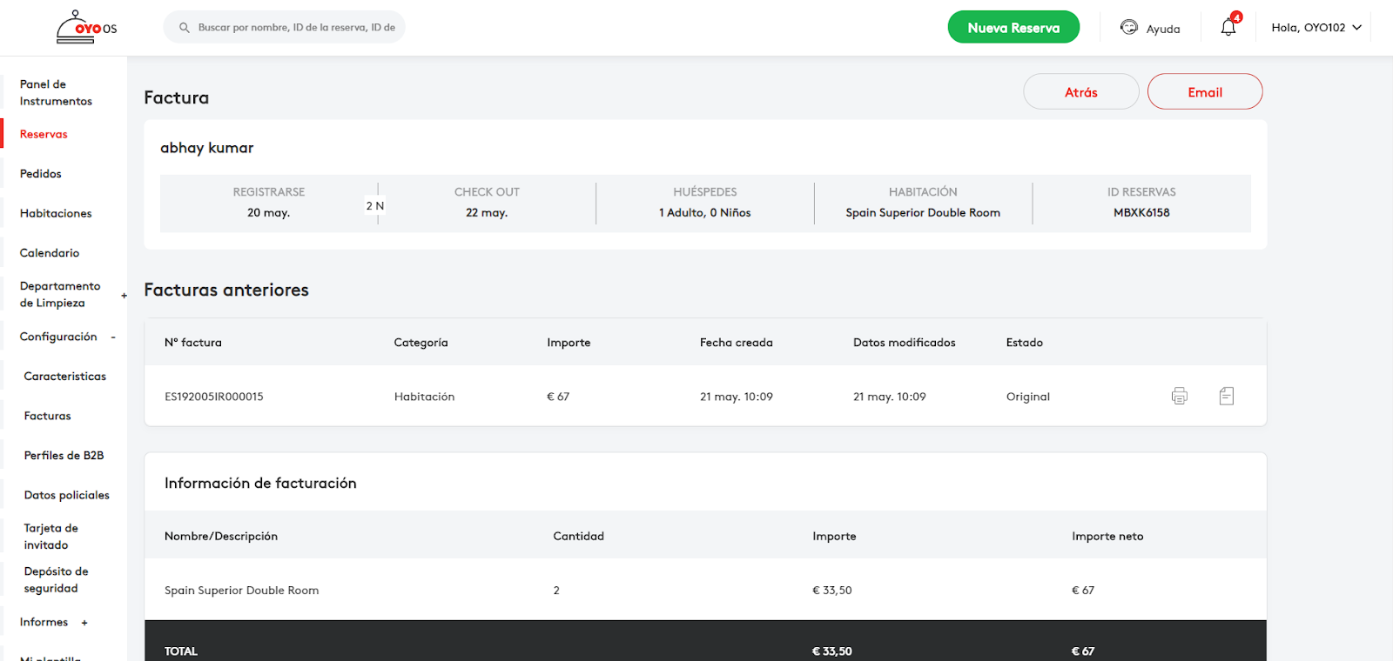Click Nueva Reserva button

pyautogui.click(x=1013, y=28)
